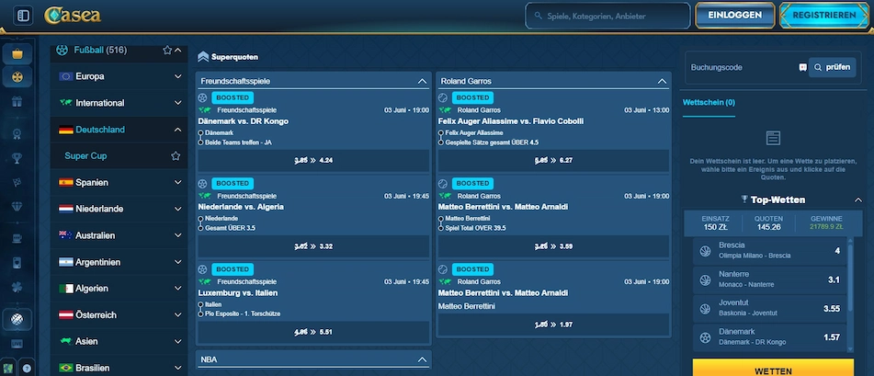Click the trophy icon next to Top-Wetten

744,199
